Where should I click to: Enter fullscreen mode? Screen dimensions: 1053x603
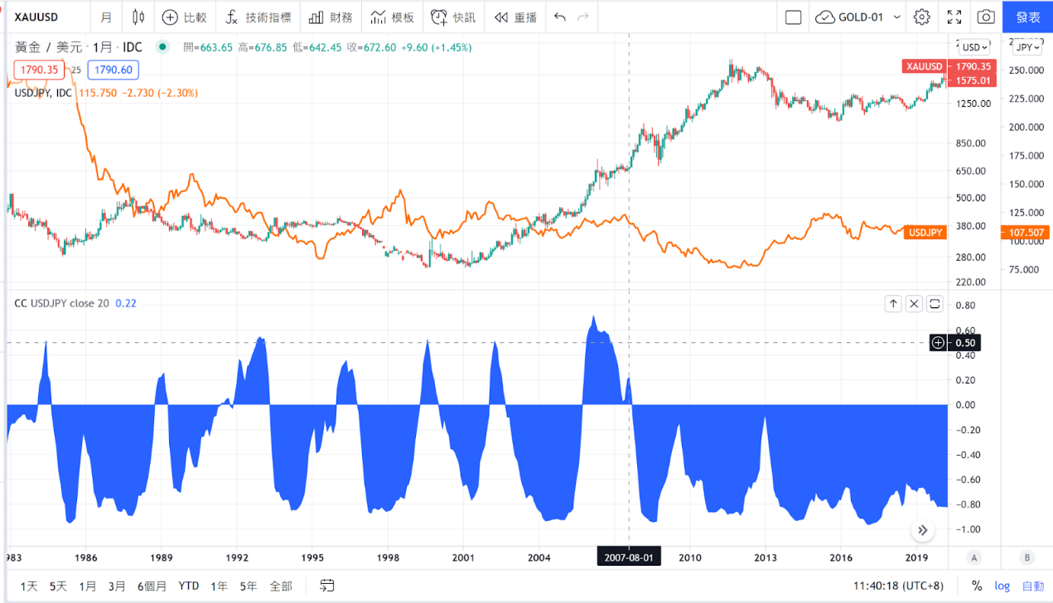(x=954, y=17)
